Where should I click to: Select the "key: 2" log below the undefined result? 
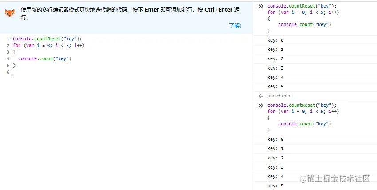[315, 158]
